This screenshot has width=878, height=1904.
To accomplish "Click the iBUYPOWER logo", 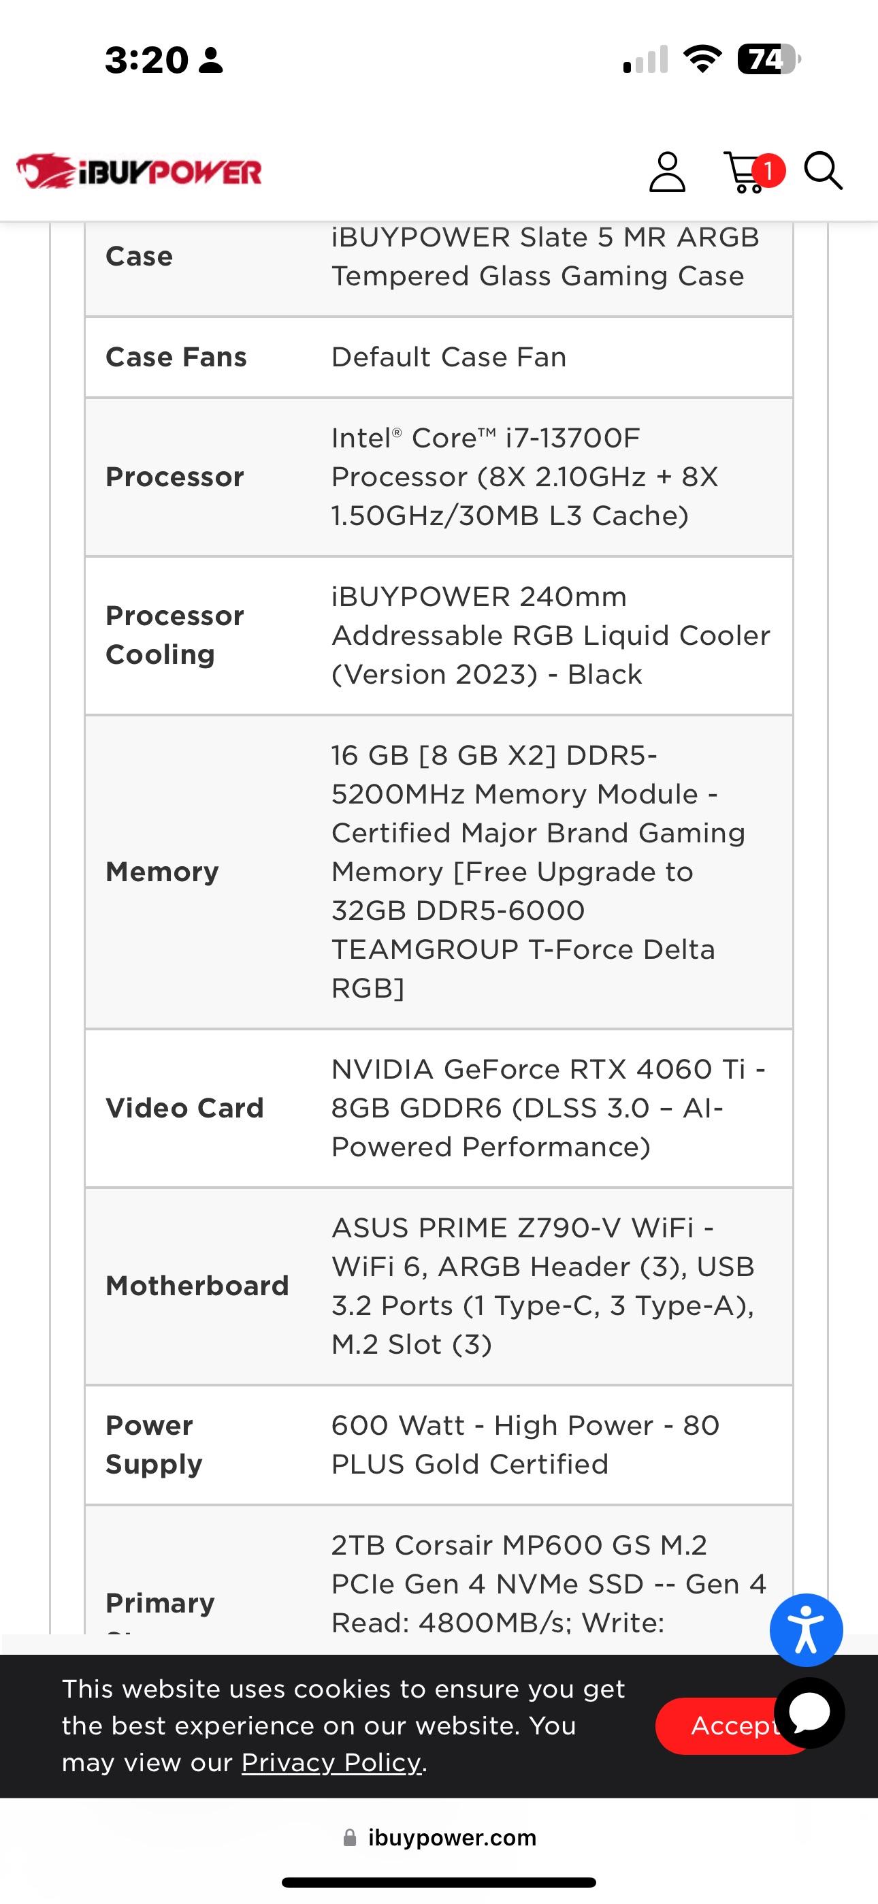I will pyautogui.click(x=140, y=171).
